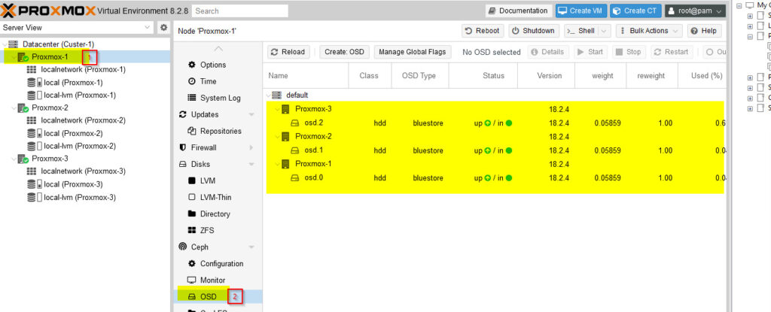This screenshot has width=771, height=312.
Task: Click the OSD Stop button
Action: pyautogui.click(x=629, y=52)
